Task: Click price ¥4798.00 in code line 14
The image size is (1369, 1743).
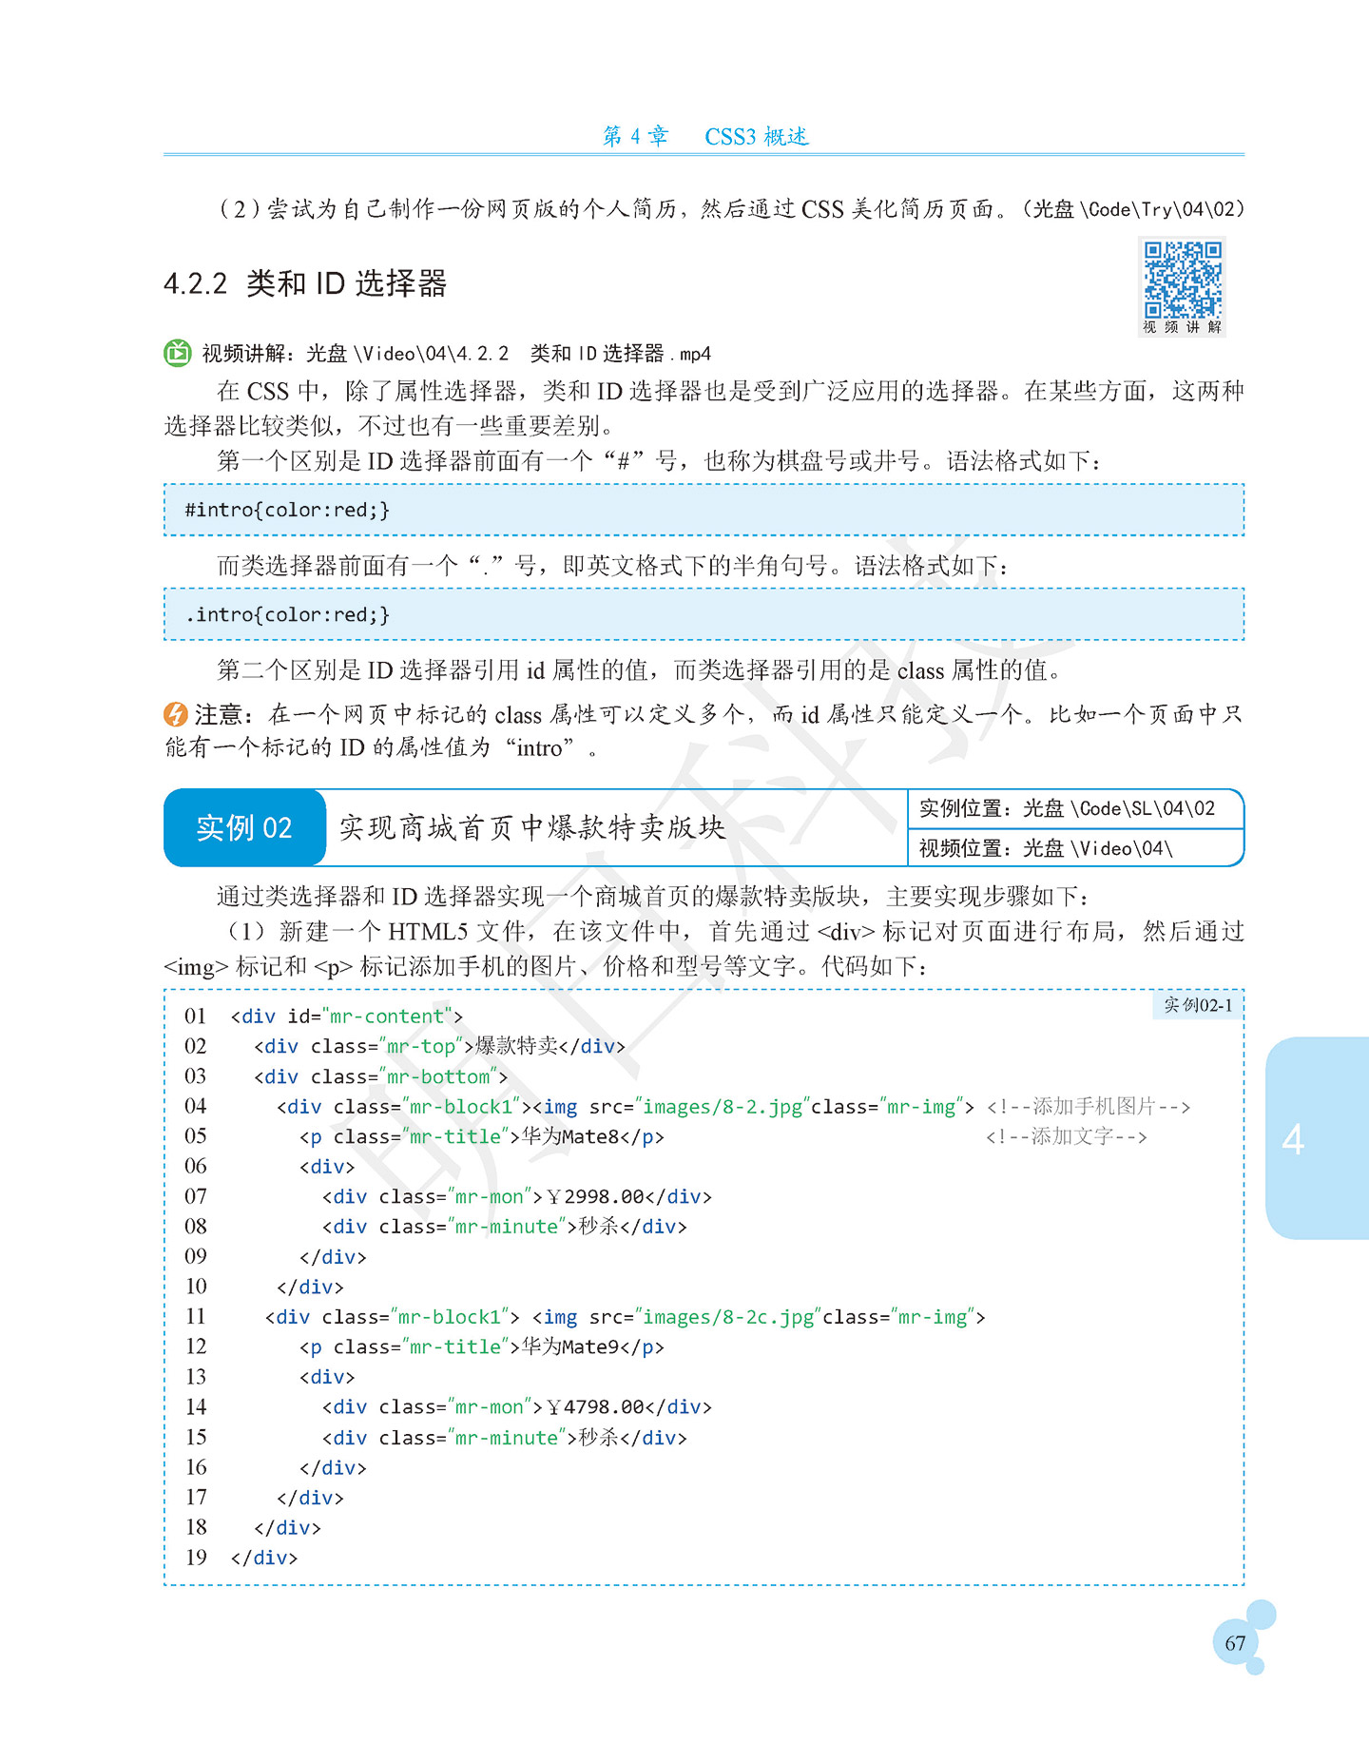Action: (x=596, y=1406)
